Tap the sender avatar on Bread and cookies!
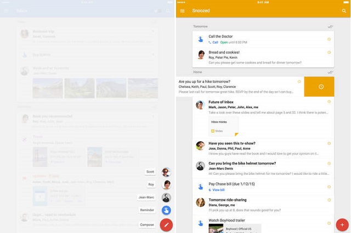Image resolution: width=351 pixels, height=233 pixels. coord(201,55)
